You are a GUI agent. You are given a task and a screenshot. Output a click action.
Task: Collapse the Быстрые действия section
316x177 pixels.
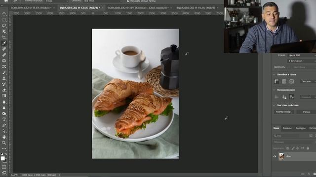point(274,105)
